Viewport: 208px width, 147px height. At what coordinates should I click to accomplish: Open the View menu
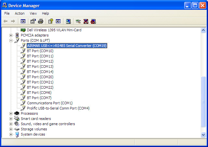tap(33, 13)
